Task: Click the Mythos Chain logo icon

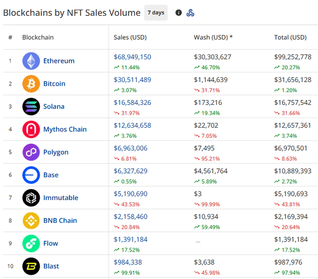Action: pos(31,129)
